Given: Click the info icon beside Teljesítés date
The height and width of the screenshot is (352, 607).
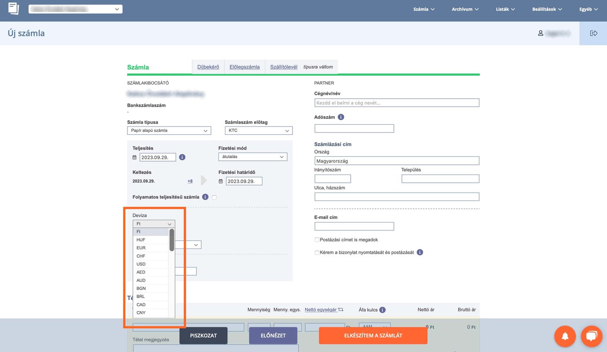Looking at the screenshot, I should click(182, 157).
